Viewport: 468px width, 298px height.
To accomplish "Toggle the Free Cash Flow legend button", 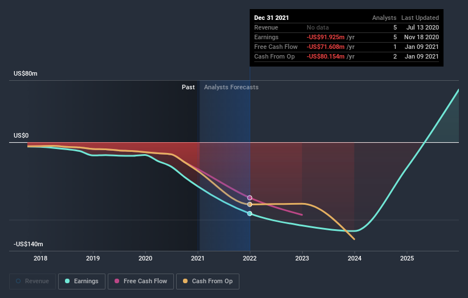I will coord(141,282).
